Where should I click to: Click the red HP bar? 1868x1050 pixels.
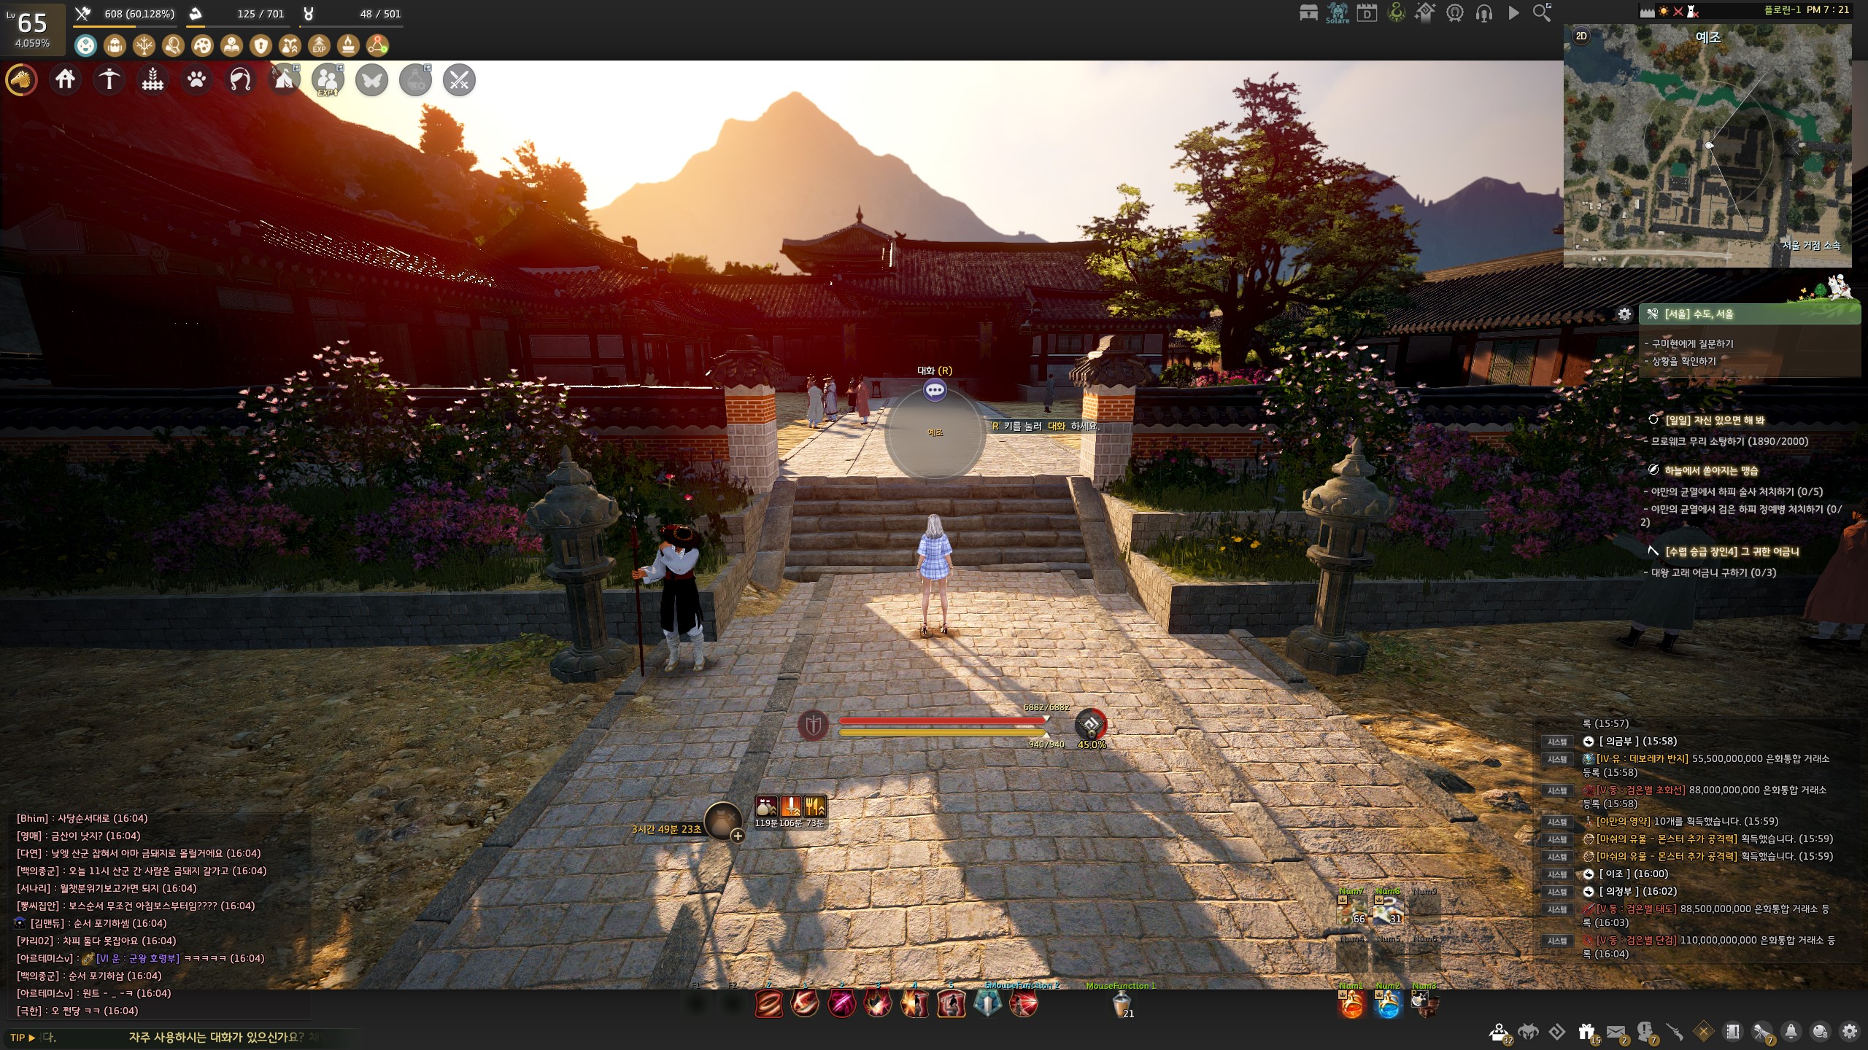(x=941, y=720)
